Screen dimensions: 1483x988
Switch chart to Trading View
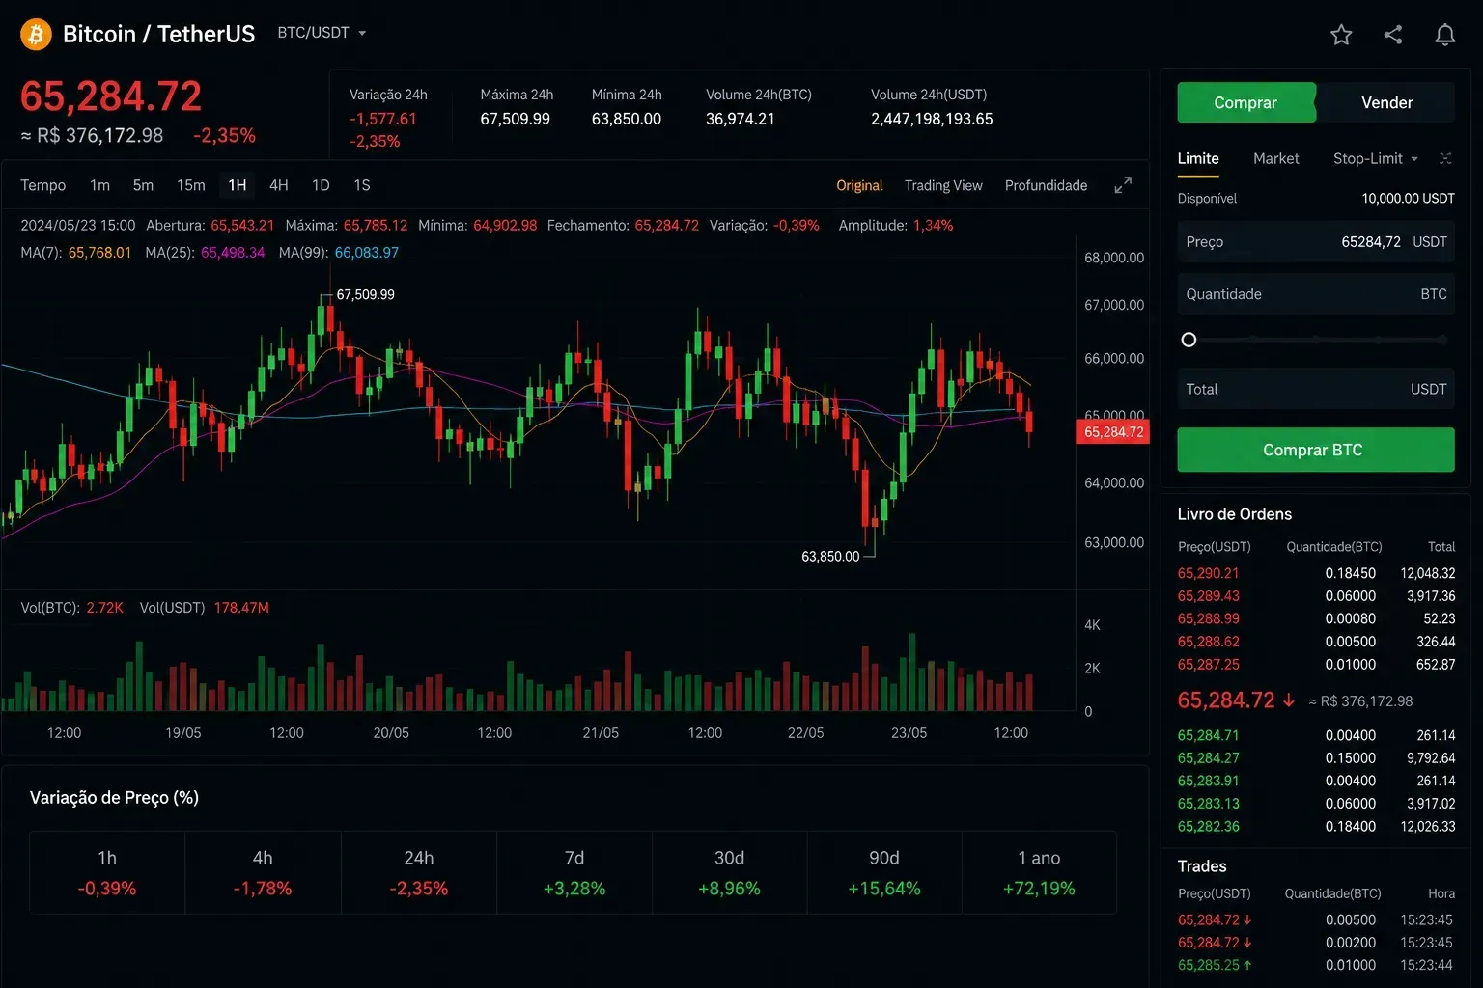(943, 185)
